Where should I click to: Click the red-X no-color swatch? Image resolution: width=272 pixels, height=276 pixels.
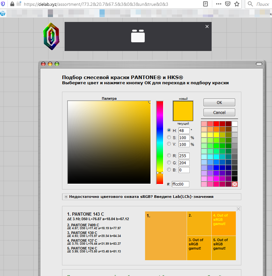[235, 184]
